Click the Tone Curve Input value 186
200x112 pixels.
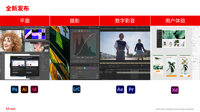(82, 57)
